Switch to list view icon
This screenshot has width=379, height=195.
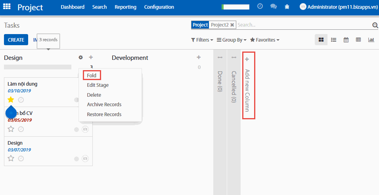334,40
